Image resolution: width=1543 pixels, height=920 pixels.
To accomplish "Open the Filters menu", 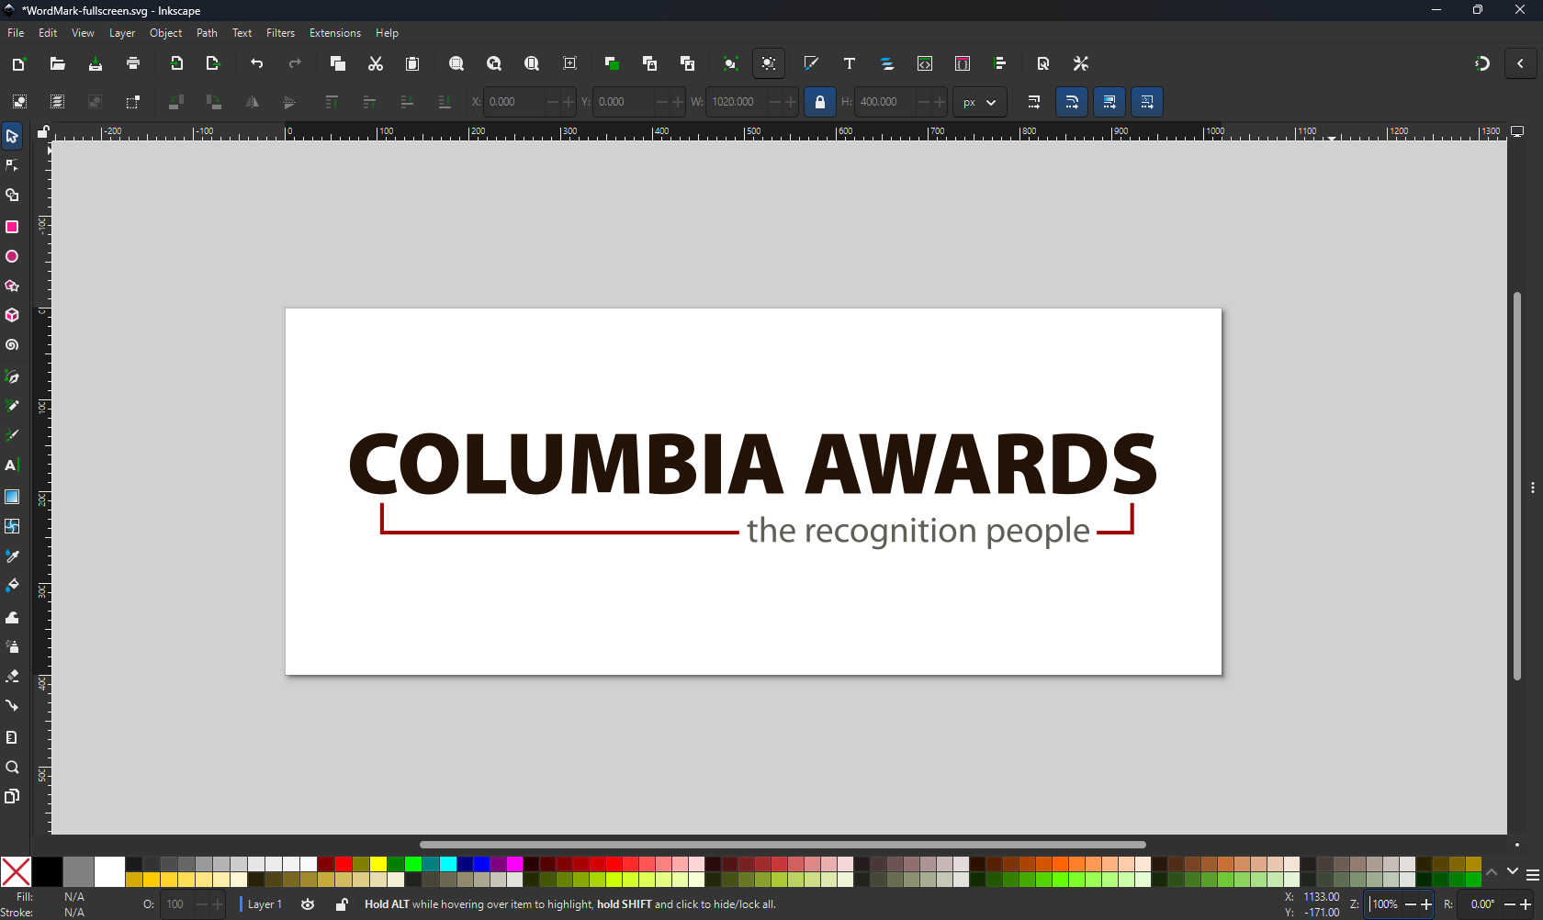I will point(281,33).
